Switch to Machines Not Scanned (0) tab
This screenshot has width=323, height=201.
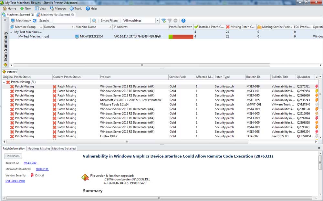[56, 14]
